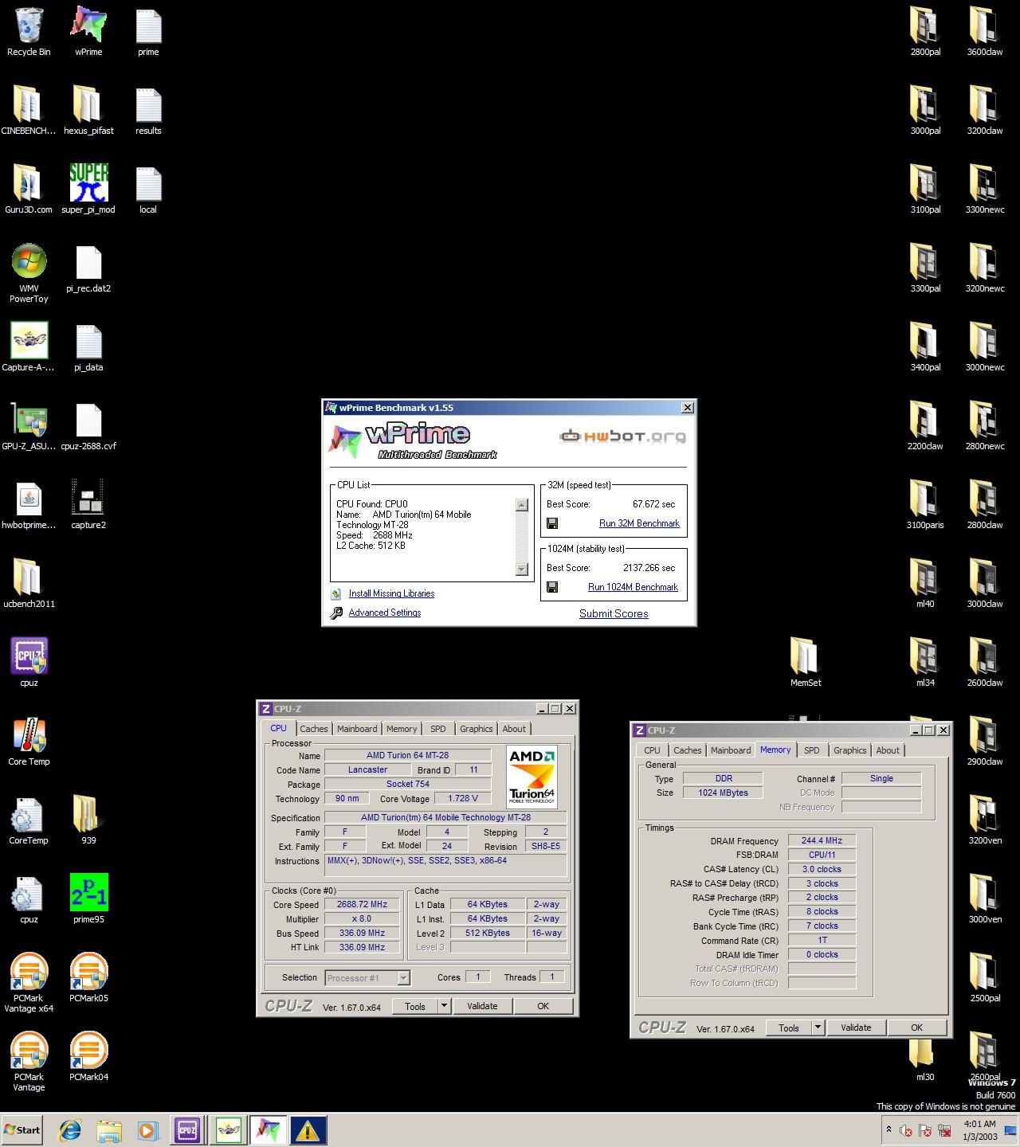This screenshot has width=1020, height=1147.
Task: Click the Start button
Action: [22, 1129]
